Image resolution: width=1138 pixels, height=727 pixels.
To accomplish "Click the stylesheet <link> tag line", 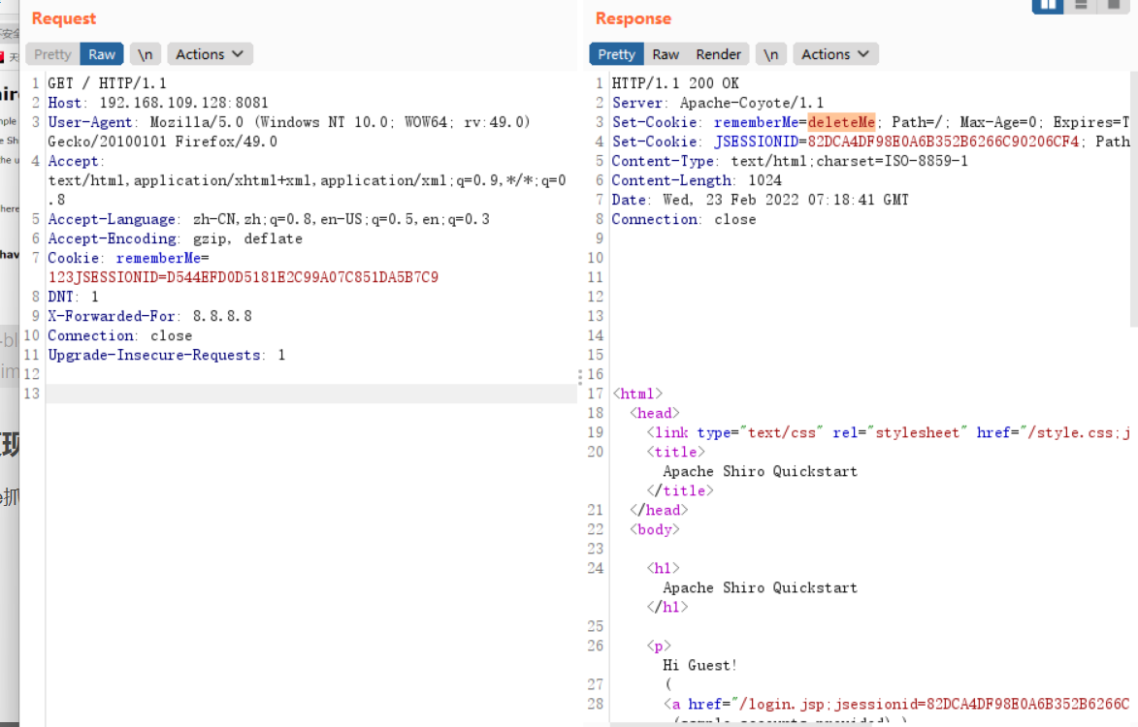I will point(889,432).
